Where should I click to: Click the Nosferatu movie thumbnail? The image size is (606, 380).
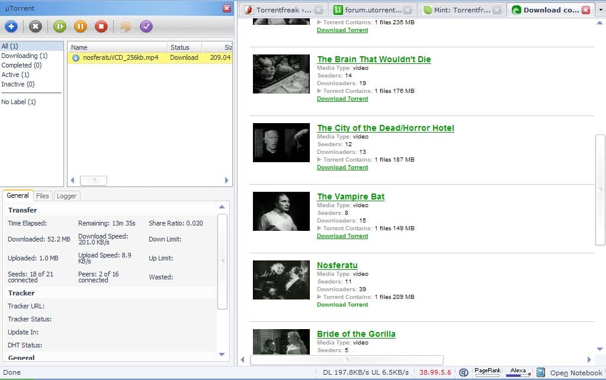(x=281, y=280)
